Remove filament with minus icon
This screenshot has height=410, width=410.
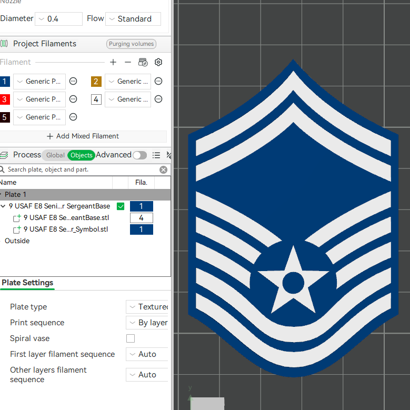pyautogui.click(x=127, y=62)
